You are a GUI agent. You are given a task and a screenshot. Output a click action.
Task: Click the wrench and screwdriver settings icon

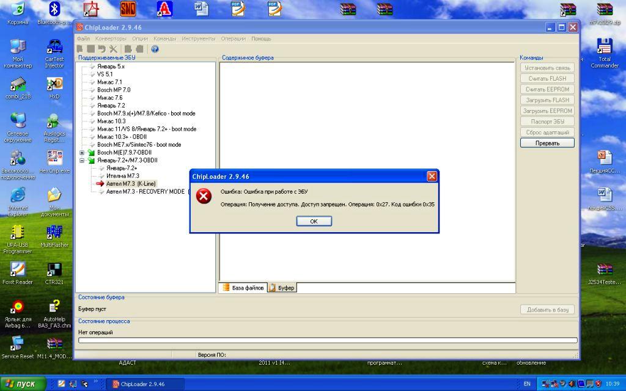click(113, 49)
